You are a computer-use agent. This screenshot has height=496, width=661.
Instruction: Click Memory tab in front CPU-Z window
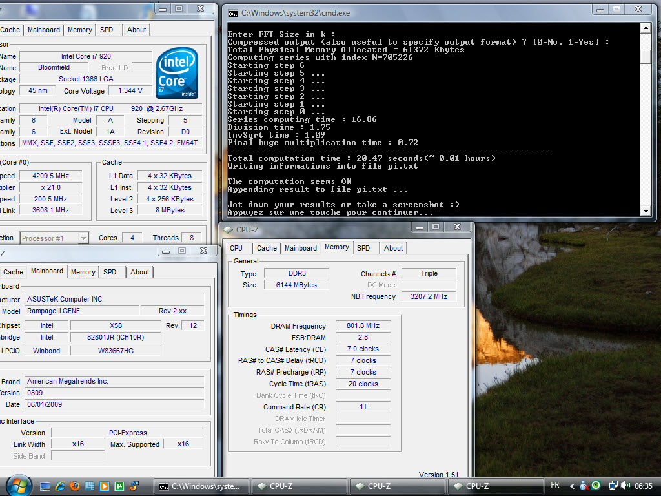337,247
